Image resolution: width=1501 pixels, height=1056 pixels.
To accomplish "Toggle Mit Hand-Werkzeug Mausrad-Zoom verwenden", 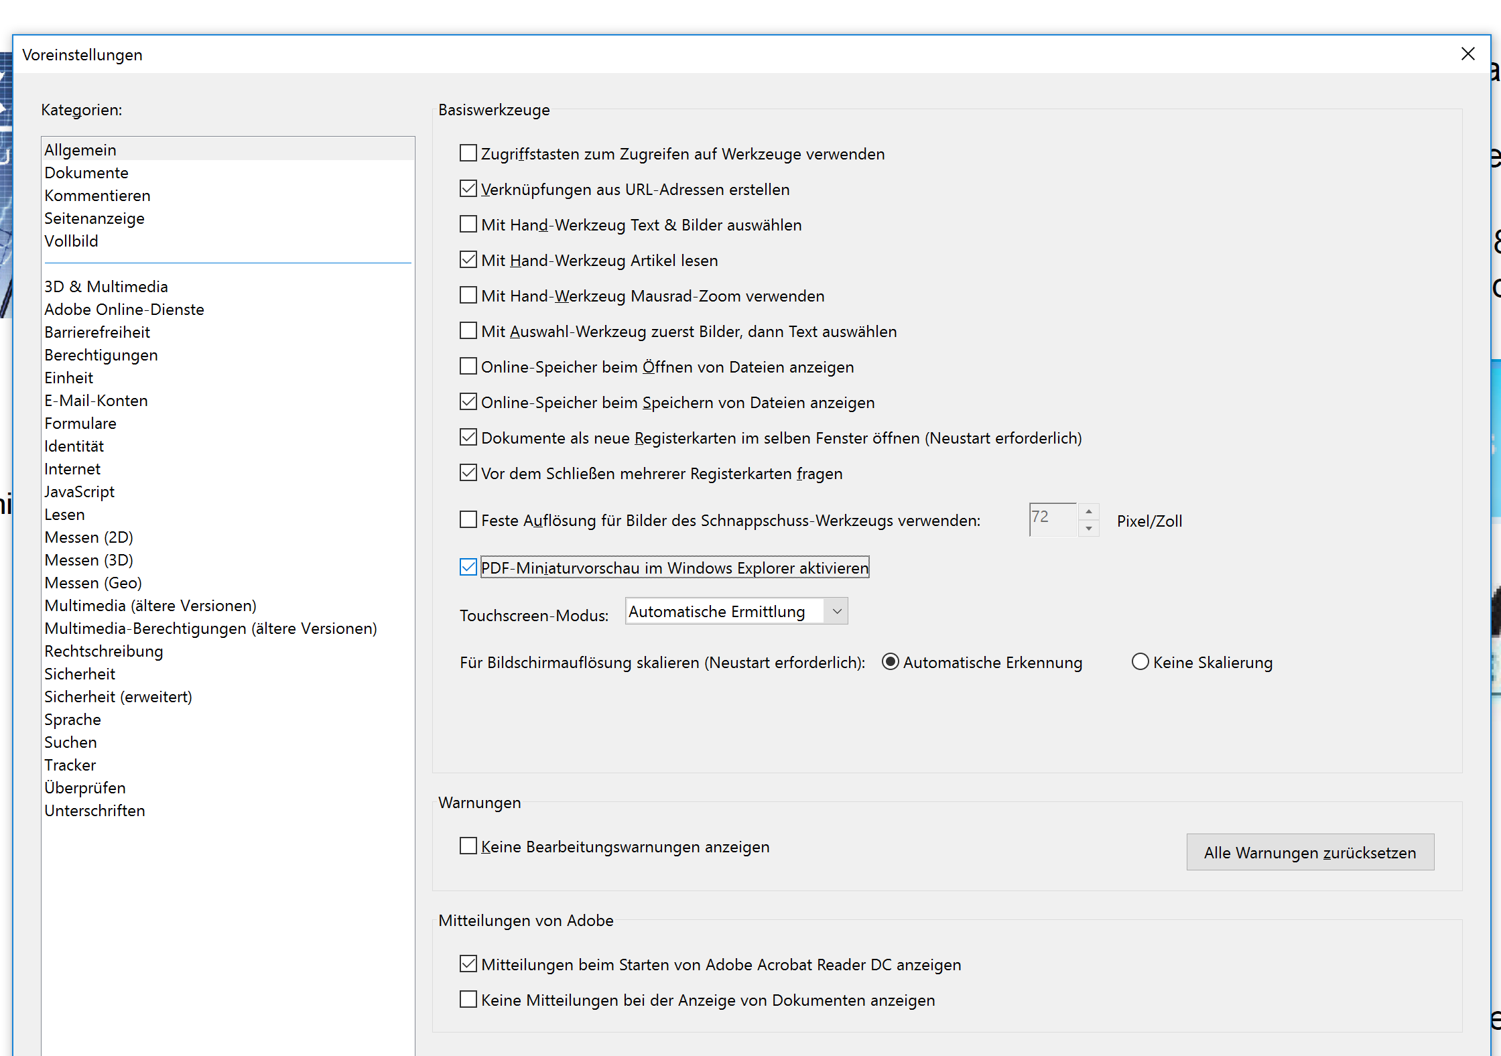I will point(468,295).
